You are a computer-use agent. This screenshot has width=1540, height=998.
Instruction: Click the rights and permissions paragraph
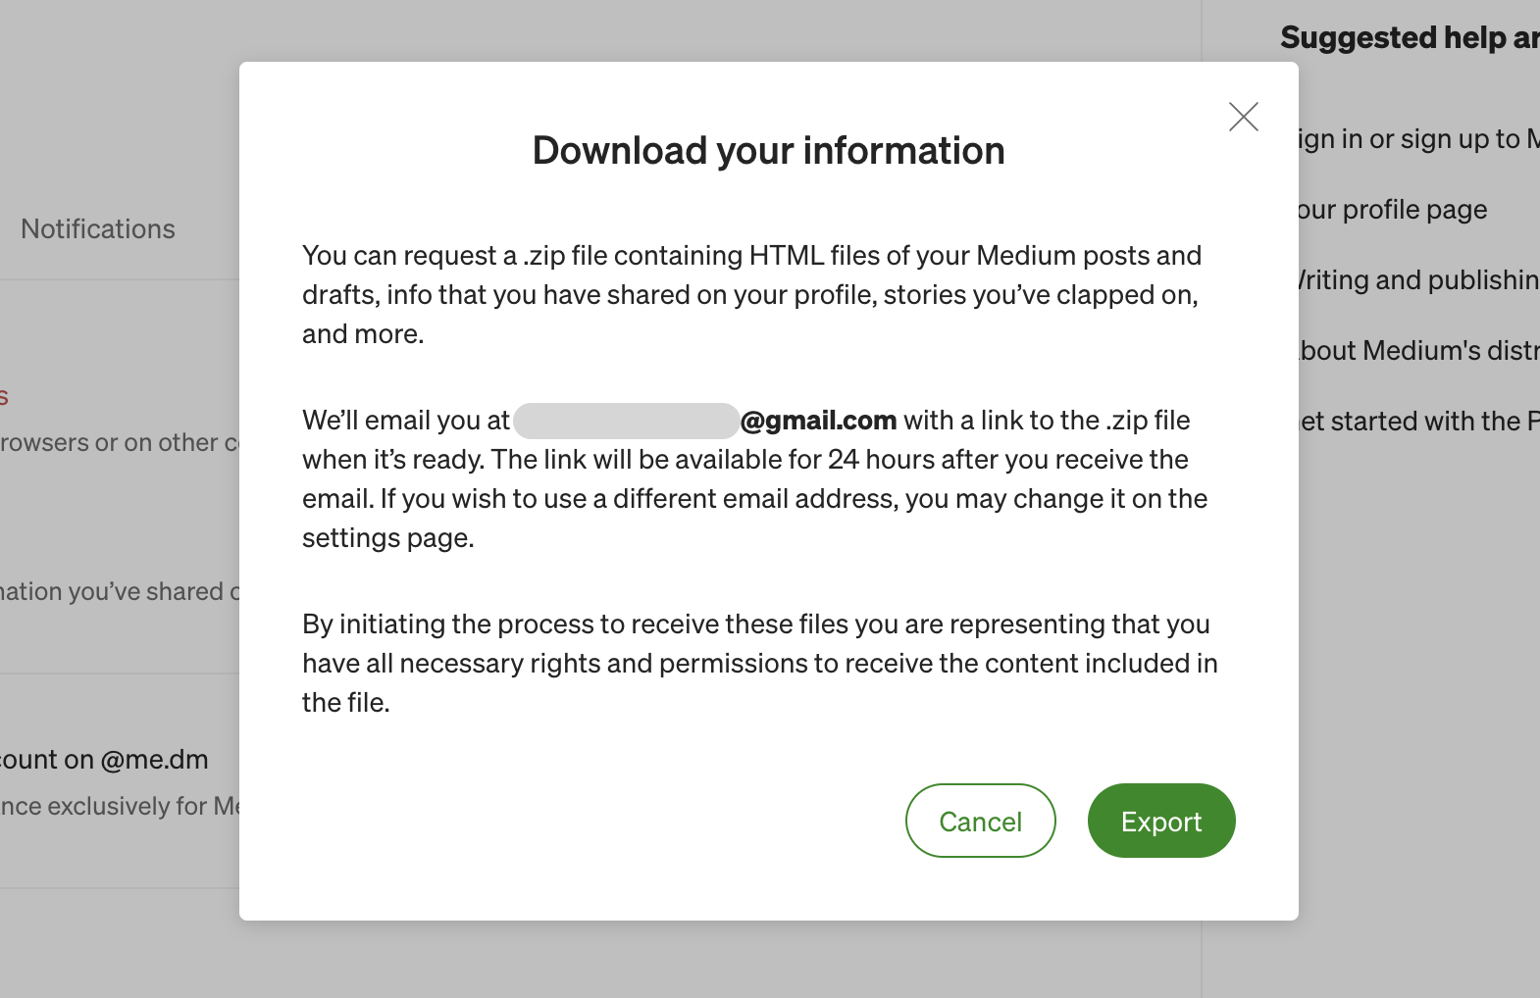(759, 663)
